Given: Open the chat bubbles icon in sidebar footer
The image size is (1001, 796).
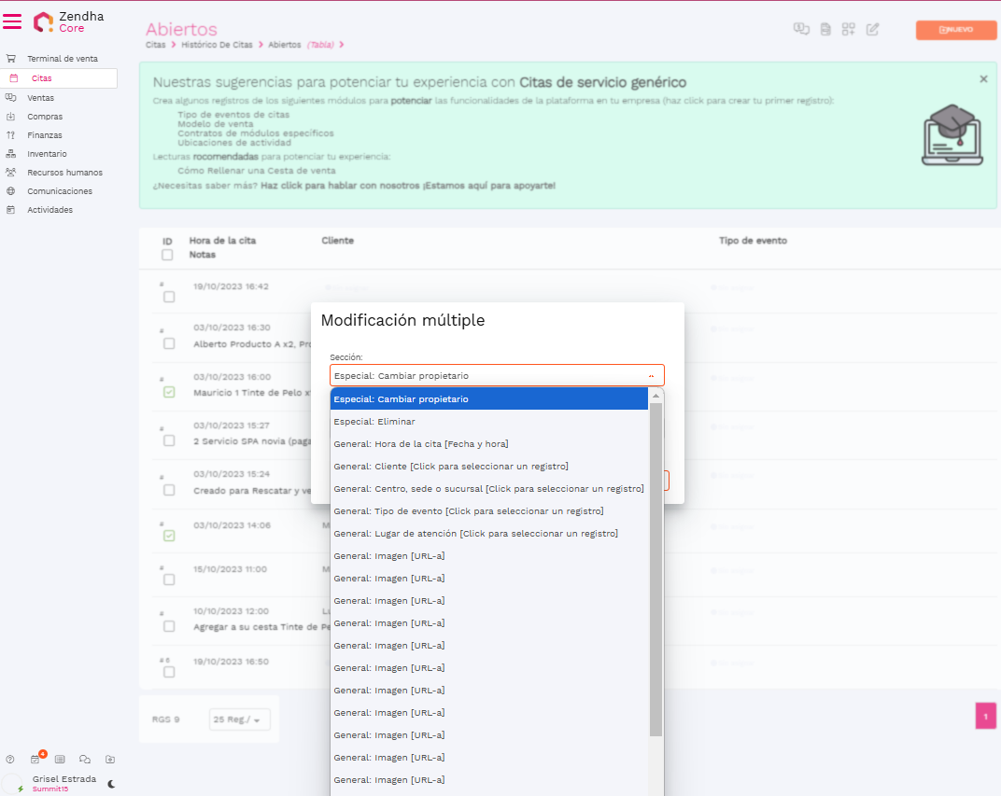Looking at the screenshot, I should [x=85, y=760].
